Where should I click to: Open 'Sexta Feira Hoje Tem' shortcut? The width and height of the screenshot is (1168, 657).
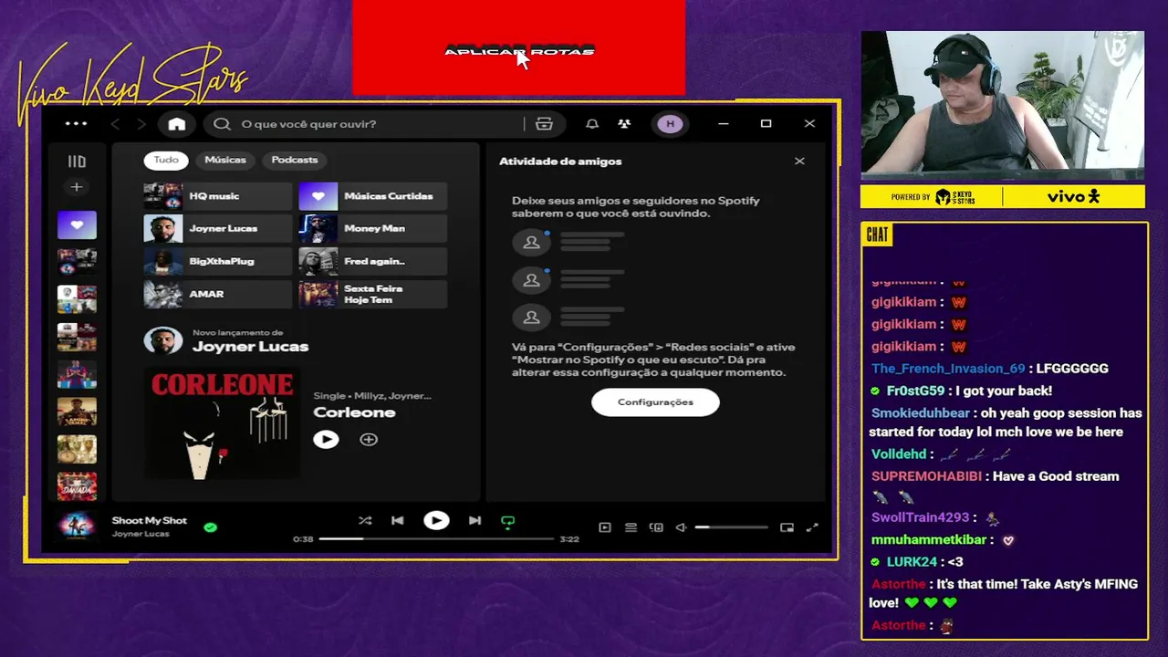373,295
